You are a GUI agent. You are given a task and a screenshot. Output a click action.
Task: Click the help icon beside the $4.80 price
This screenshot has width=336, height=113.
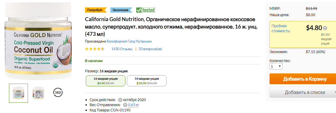325,28
